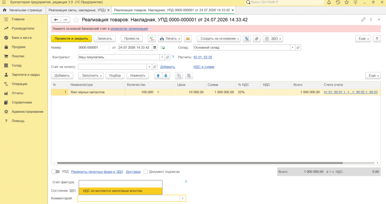Click question mark beside Счет-фактура

(x=186, y=182)
